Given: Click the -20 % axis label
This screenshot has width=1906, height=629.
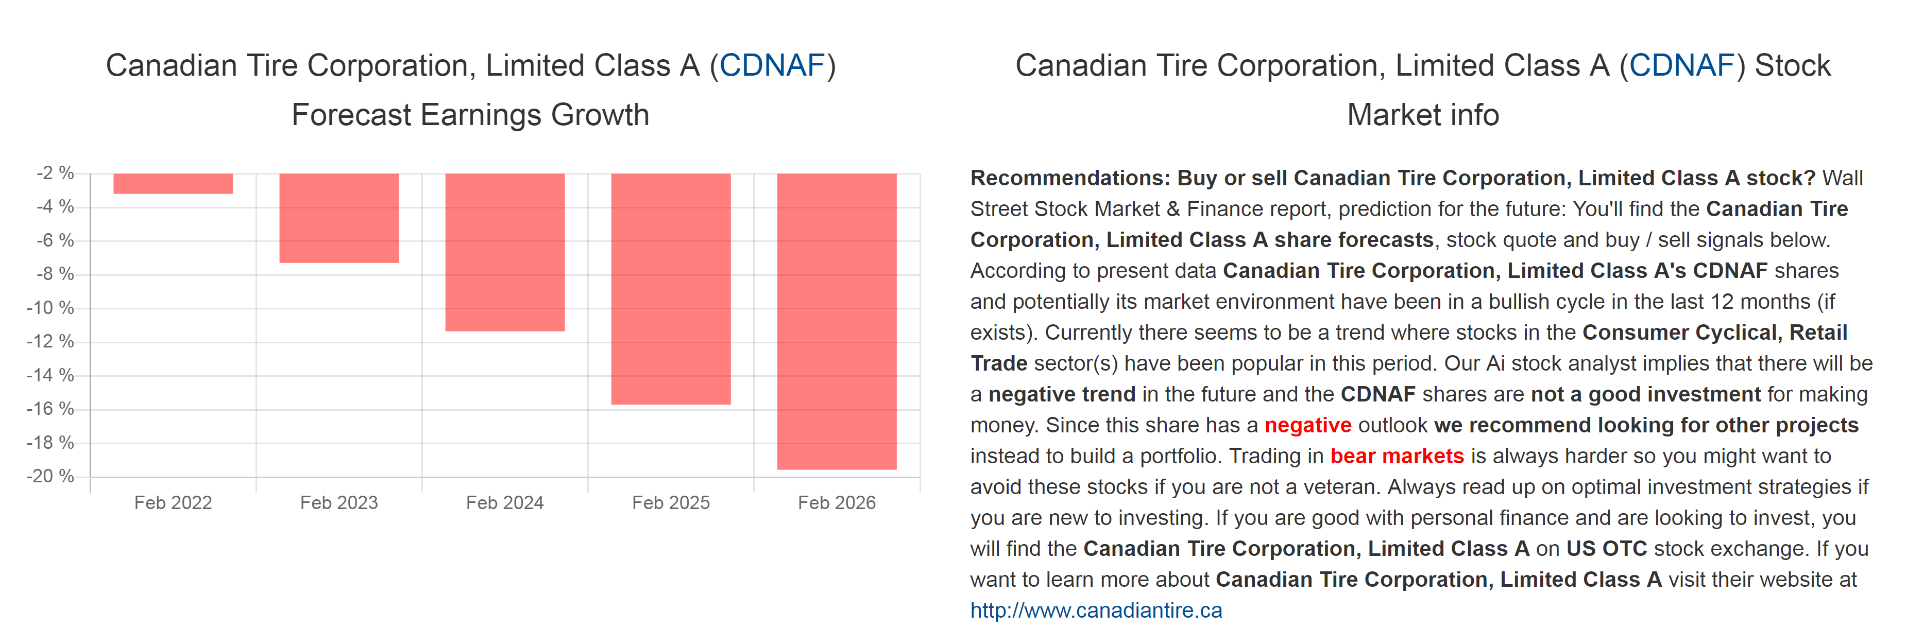Looking at the screenshot, I should [50, 476].
